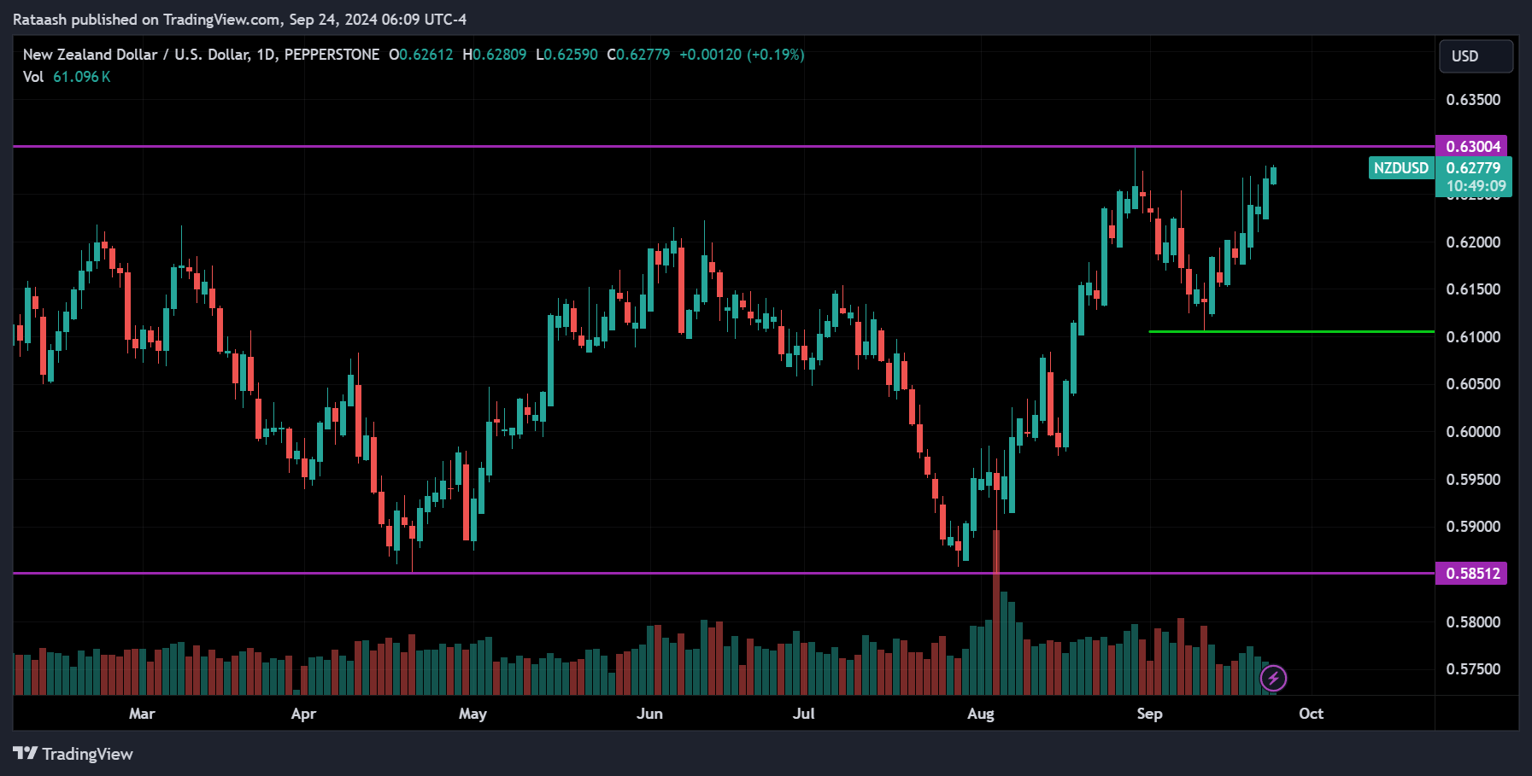The width and height of the screenshot is (1532, 776).
Task: Click the 0.59000 price axis label
Action: coord(1473,527)
